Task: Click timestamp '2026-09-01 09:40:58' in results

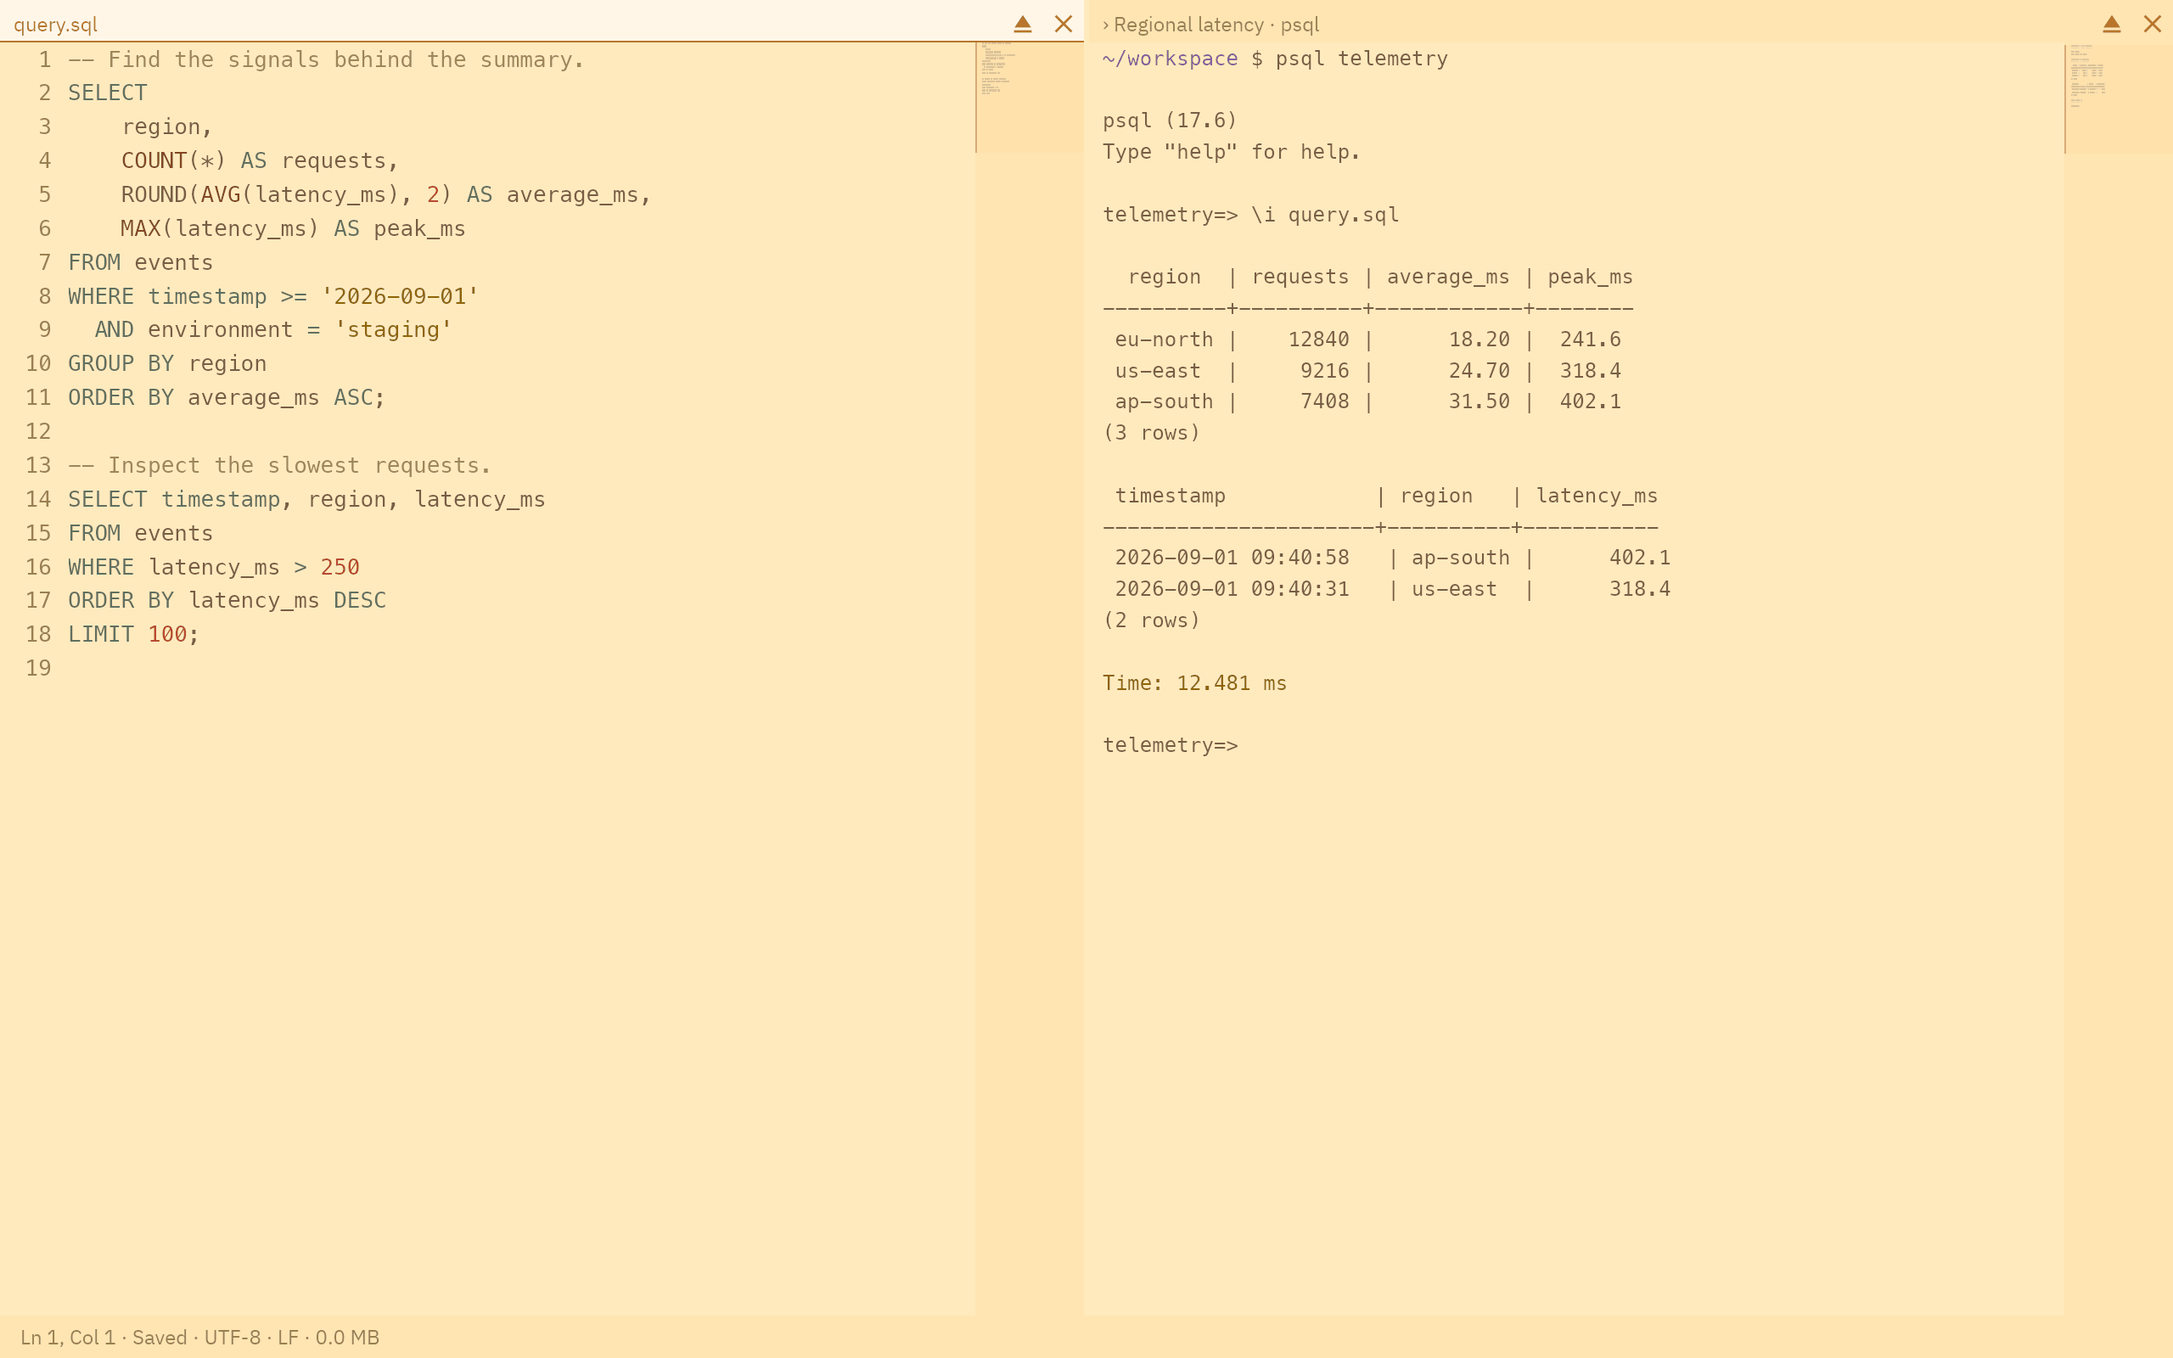Action: tap(1232, 558)
